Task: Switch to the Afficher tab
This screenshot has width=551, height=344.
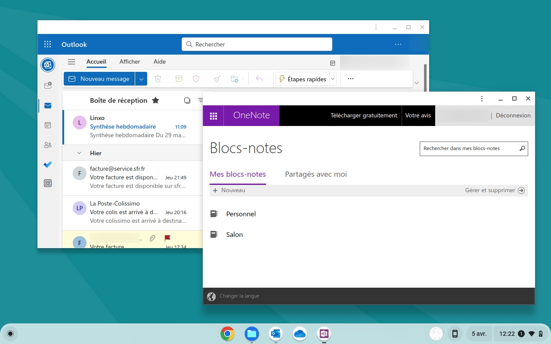Action: 130,61
